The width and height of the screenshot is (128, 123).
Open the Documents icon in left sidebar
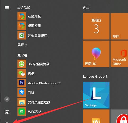pyautogui.click(x=7, y=112)
